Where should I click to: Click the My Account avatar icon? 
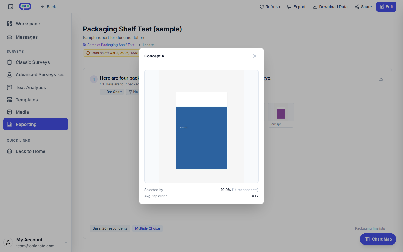point(8,242)
